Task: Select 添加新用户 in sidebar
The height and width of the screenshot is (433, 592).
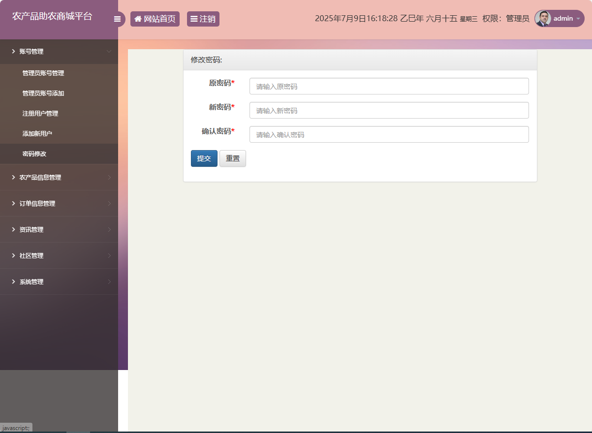Action: click(37, 134)
